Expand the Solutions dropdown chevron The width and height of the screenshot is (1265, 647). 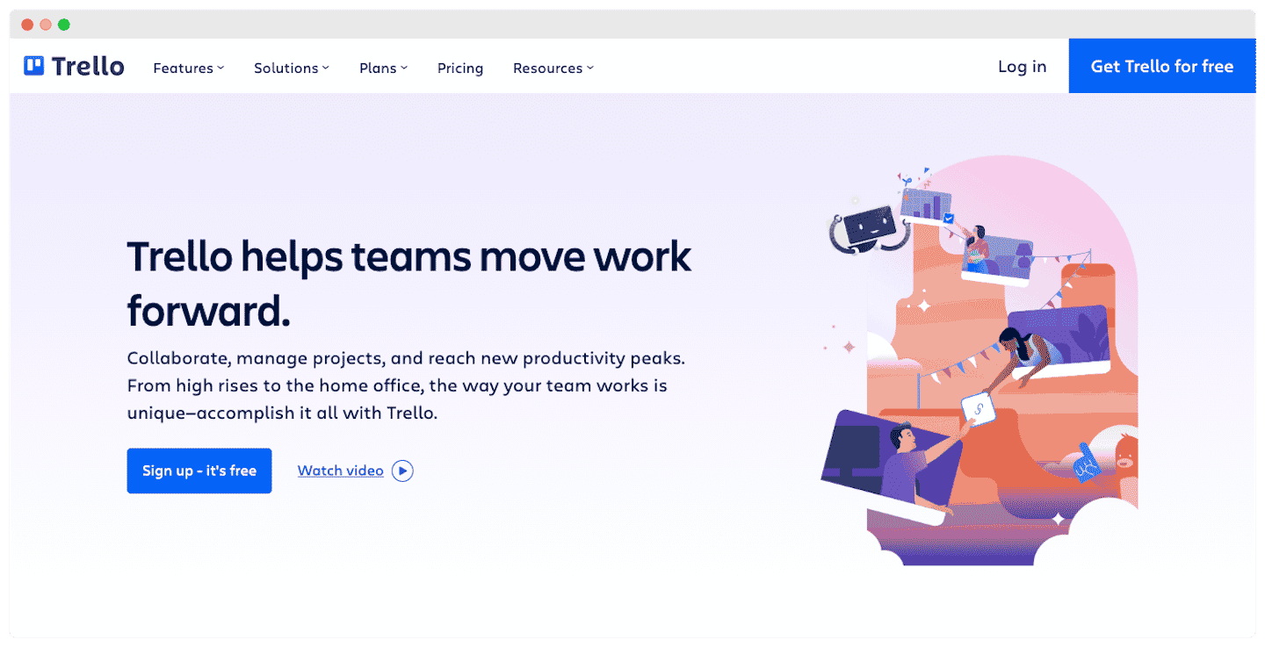pos(326,68)
